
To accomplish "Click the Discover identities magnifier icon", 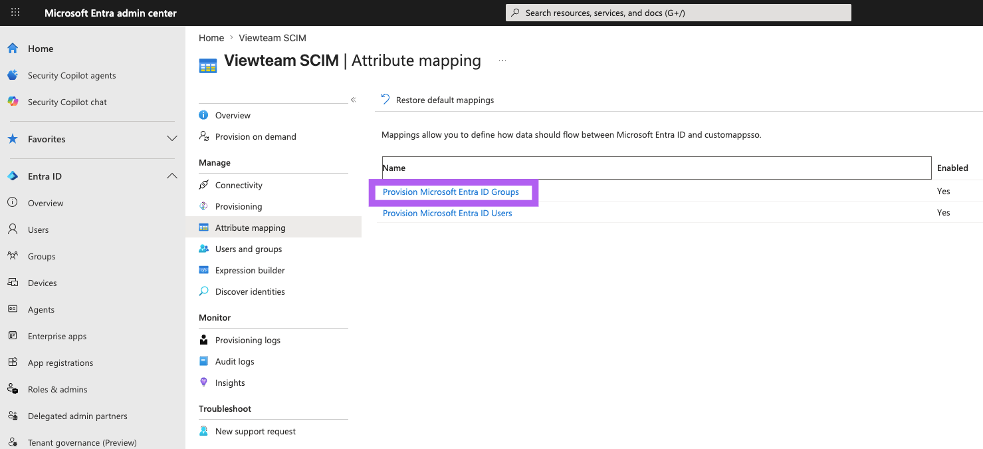I will click(x=204, y=291).
